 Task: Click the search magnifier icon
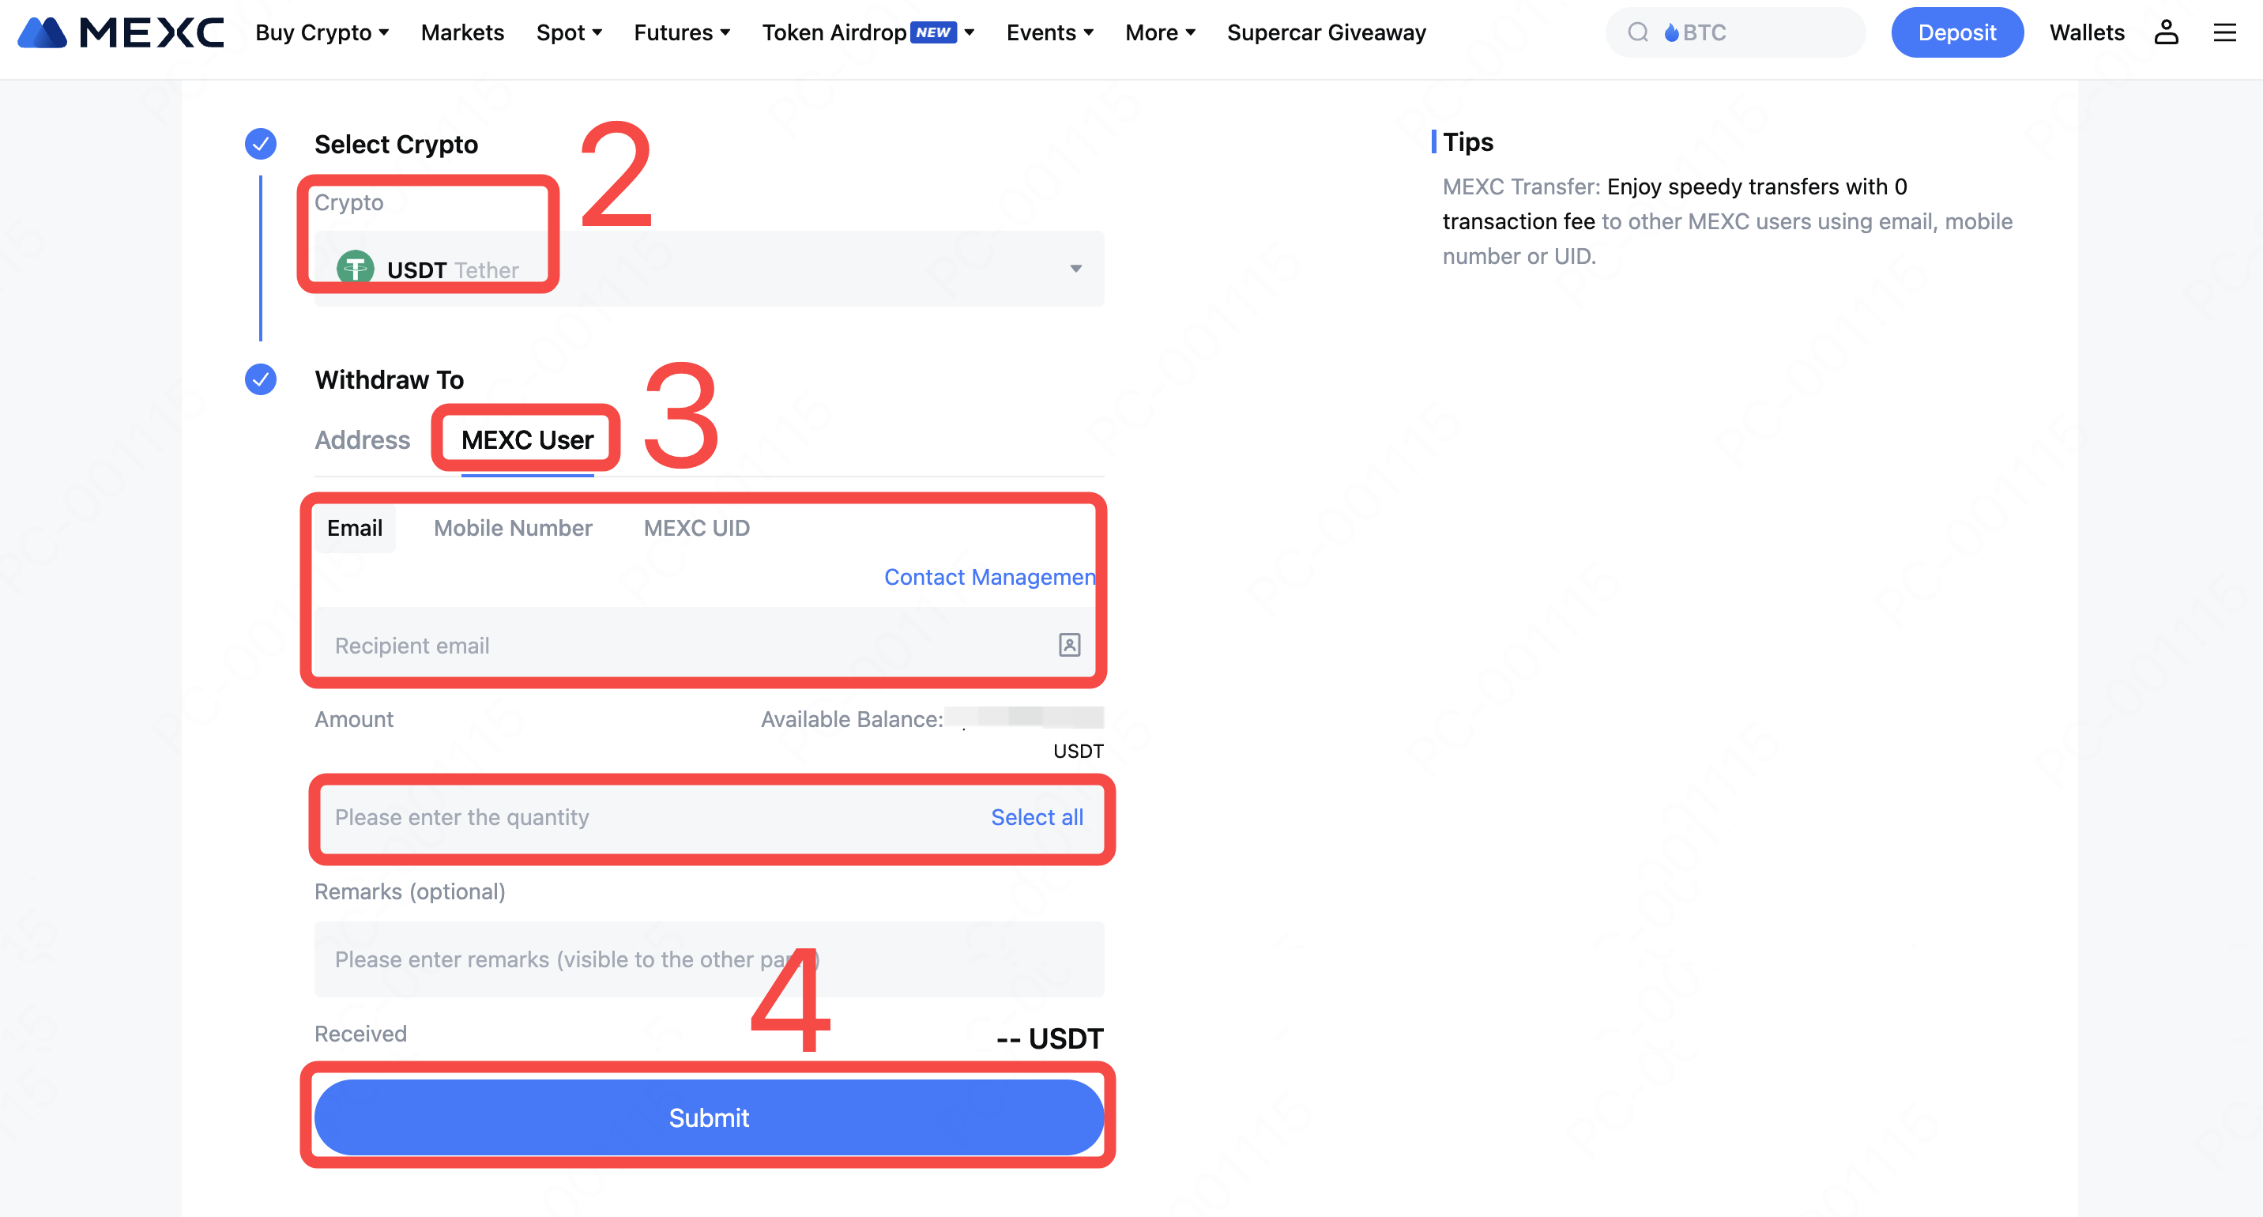[x=1637, y=32]
